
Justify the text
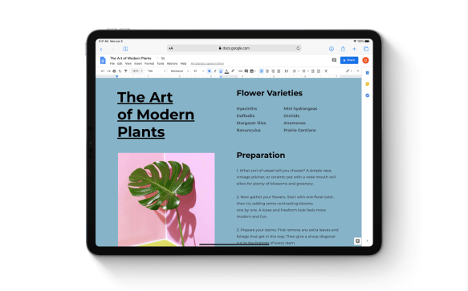pos(279,71)
